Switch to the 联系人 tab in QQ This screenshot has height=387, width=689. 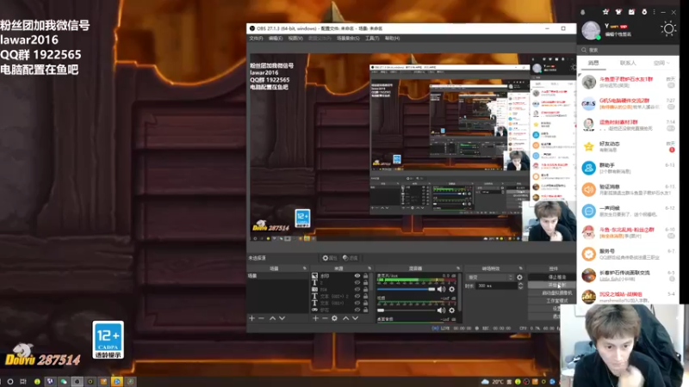628,63
